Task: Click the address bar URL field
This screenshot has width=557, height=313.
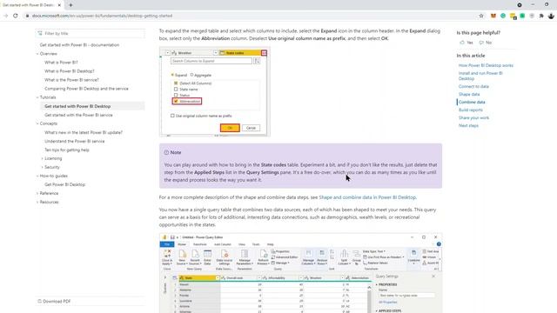Action: [249, 16]
